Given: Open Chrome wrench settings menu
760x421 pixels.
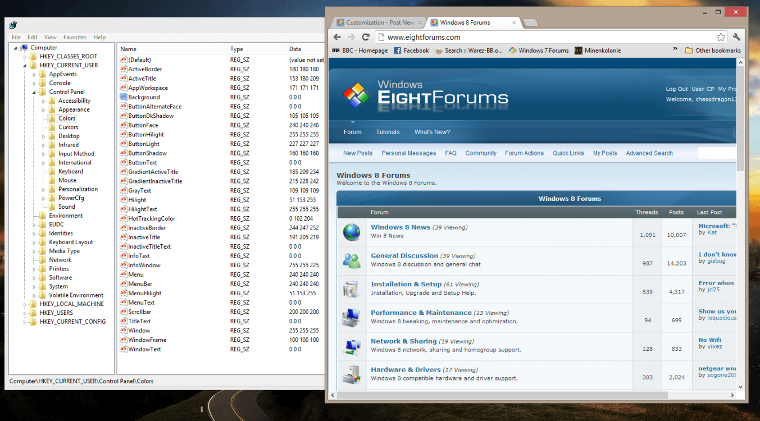Looking at the screenshot, I should pyautogui.click(x=736, y=37).
